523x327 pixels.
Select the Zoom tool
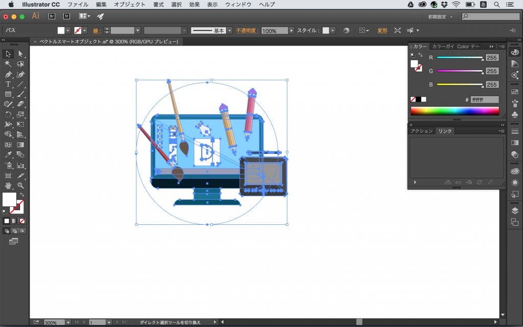point(20,185)
